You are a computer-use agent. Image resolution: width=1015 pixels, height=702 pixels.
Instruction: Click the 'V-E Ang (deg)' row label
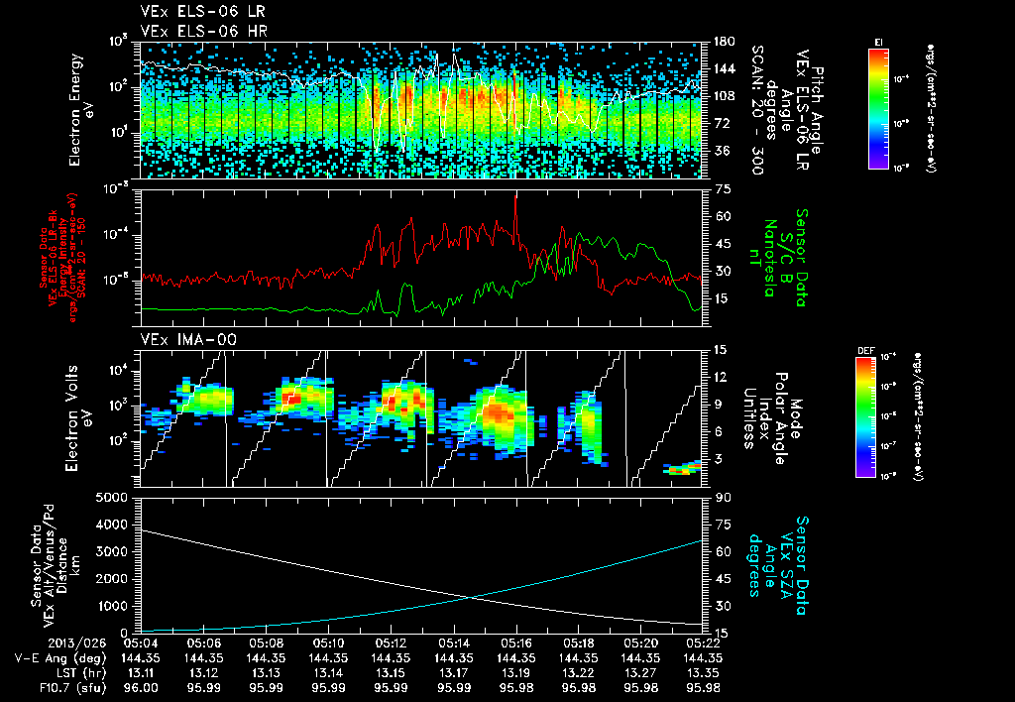pyautogui.click(x=60, y=658)
